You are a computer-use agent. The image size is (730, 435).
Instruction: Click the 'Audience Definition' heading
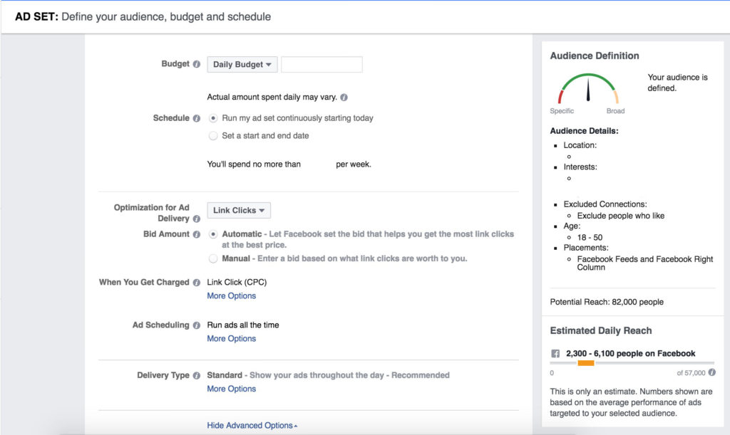coord(595,56)
